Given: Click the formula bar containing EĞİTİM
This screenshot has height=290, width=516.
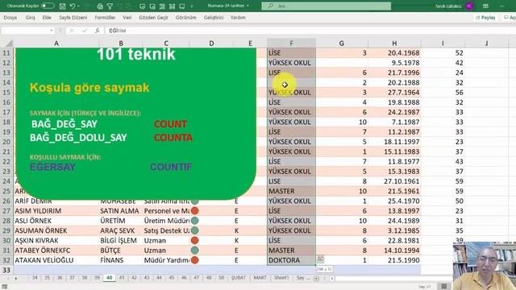Looking at the screenshot, I should 311,31.
